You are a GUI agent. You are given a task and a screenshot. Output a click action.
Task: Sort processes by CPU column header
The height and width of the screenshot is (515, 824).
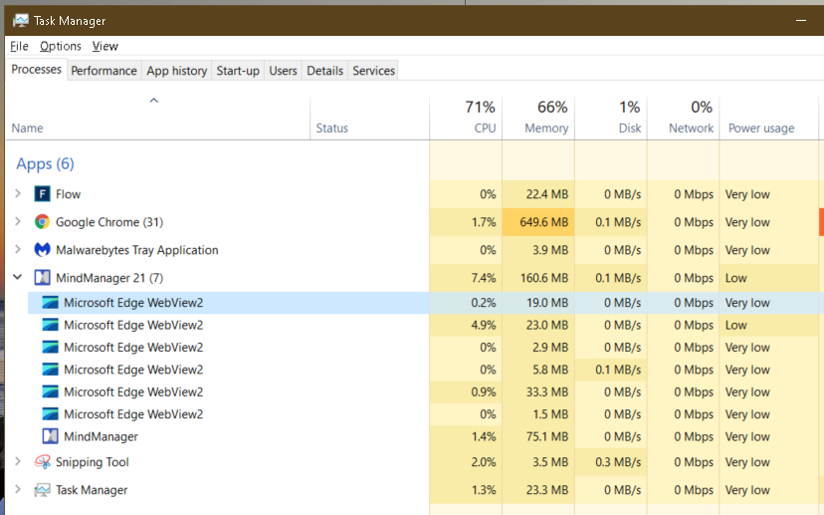pos(466,118)
